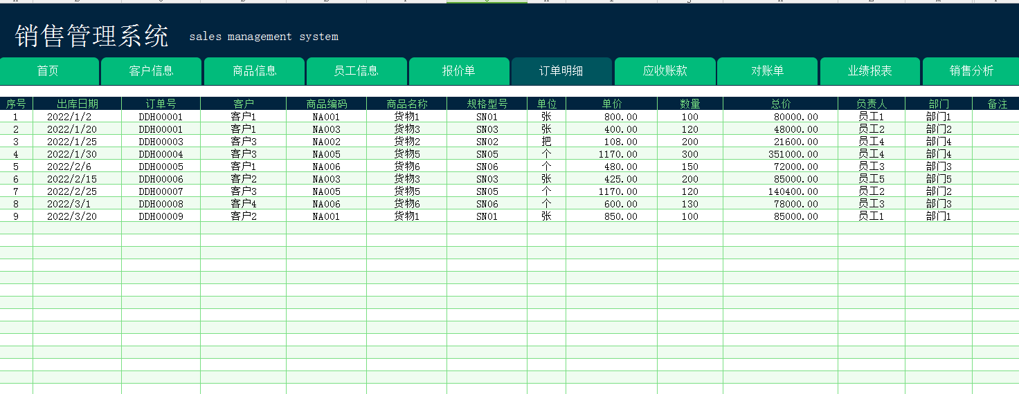Select the 规格型号 column header

(487, 104)
